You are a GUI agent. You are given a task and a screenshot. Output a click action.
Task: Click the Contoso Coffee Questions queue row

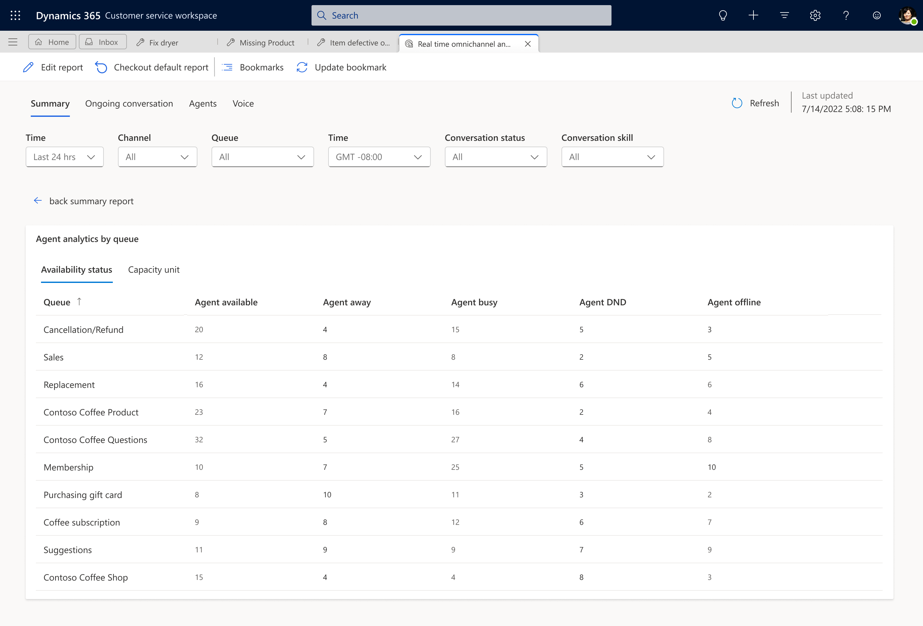[462, 439]
